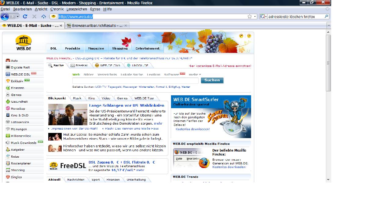The image size is (391, 220).
Task: Open the Lesezeichen menu
Action: tap(77, 9)
